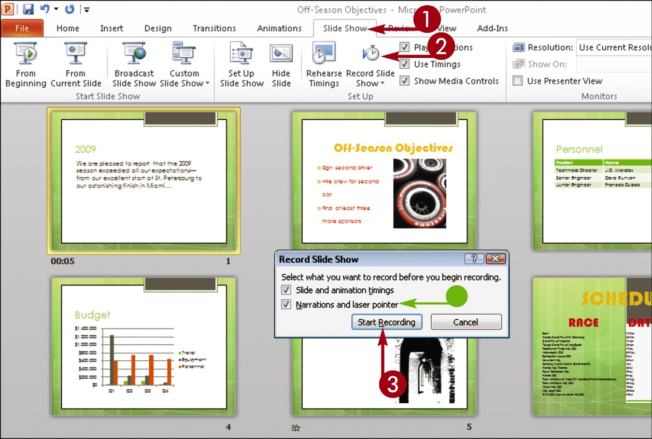Click the dialog Help question mark button
Viewport: 652px width, 439px height.
[x=474, y=259]
